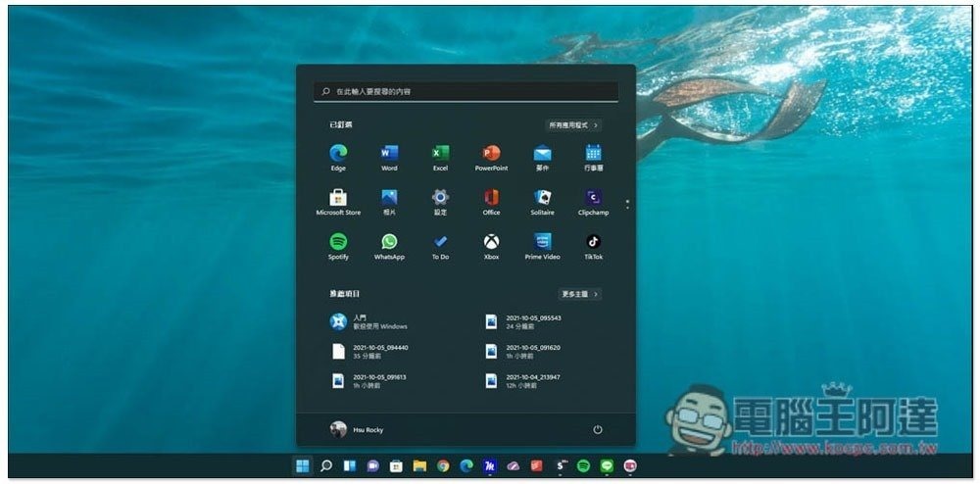Click the power button in Start menu
The height and width of the screenshot is (484, 980).
[598, 430]
